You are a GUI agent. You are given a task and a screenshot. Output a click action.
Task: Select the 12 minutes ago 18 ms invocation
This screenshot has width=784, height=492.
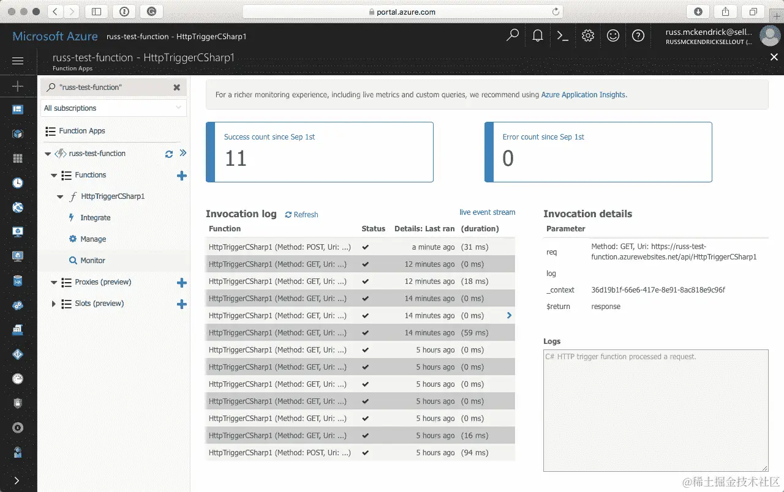[x=360, y=281]
